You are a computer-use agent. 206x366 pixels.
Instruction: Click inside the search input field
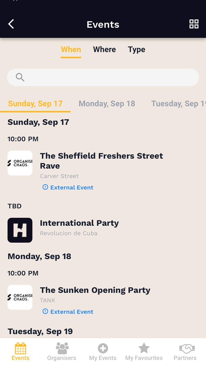coord(103,77)
